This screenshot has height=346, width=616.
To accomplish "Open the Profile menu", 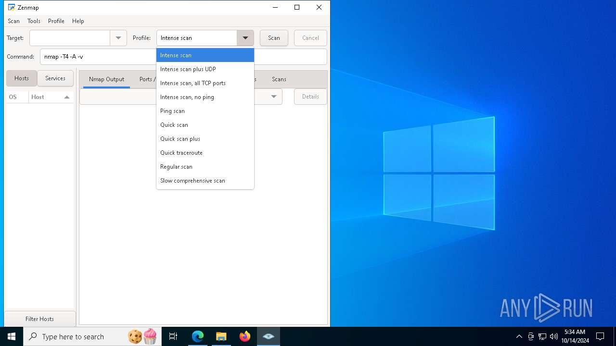I will (x=56, y=21).
